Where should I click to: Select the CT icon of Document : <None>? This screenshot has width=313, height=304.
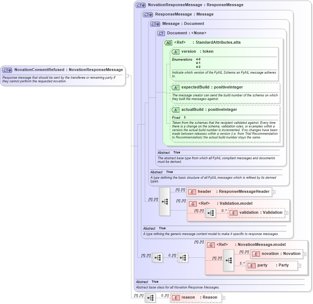(x=161, y=33)
